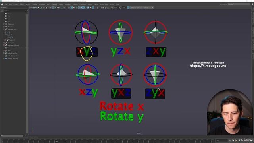Select the zyx rotation order label

click(x=155, y=94)
